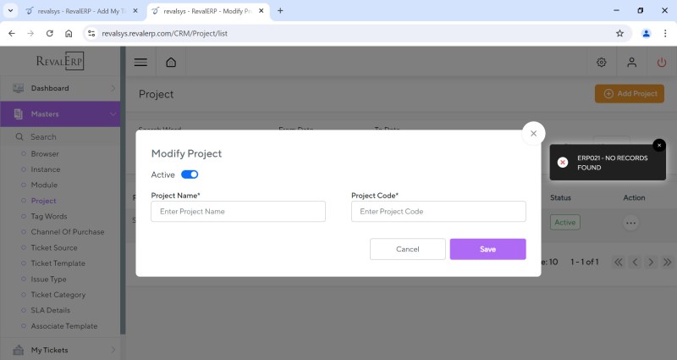Close the Modify Project dialog
Screen dimensions: 677x360
point(533,133)
